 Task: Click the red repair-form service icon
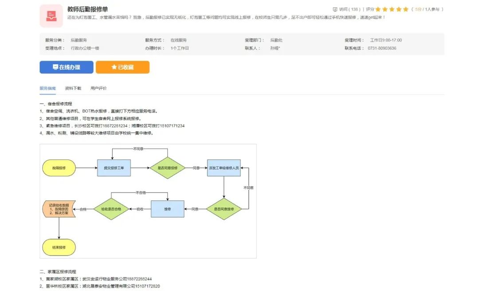point(51,16)
